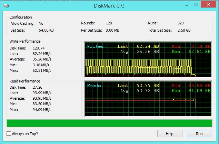Select read Max value 94.09 MB/s

pos(42,110)
